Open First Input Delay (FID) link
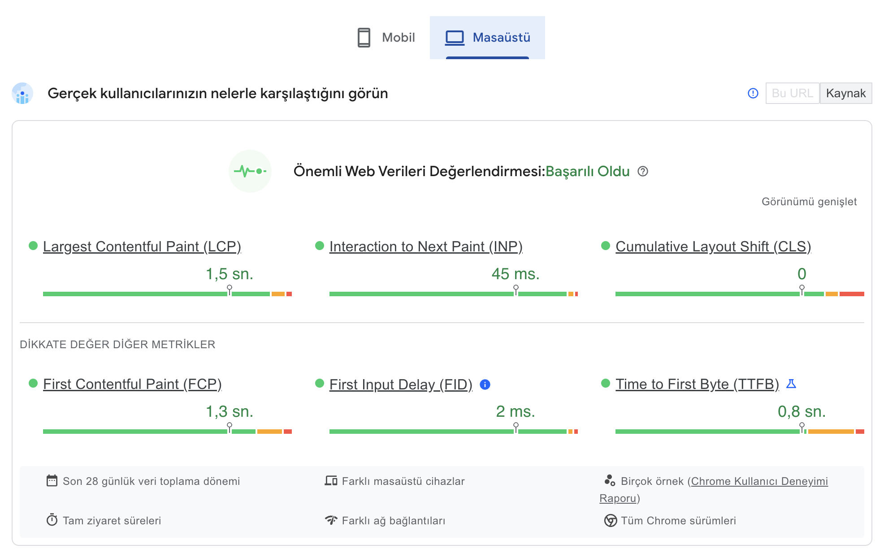This screenshot has width=884, height=553. click(401, 385)
